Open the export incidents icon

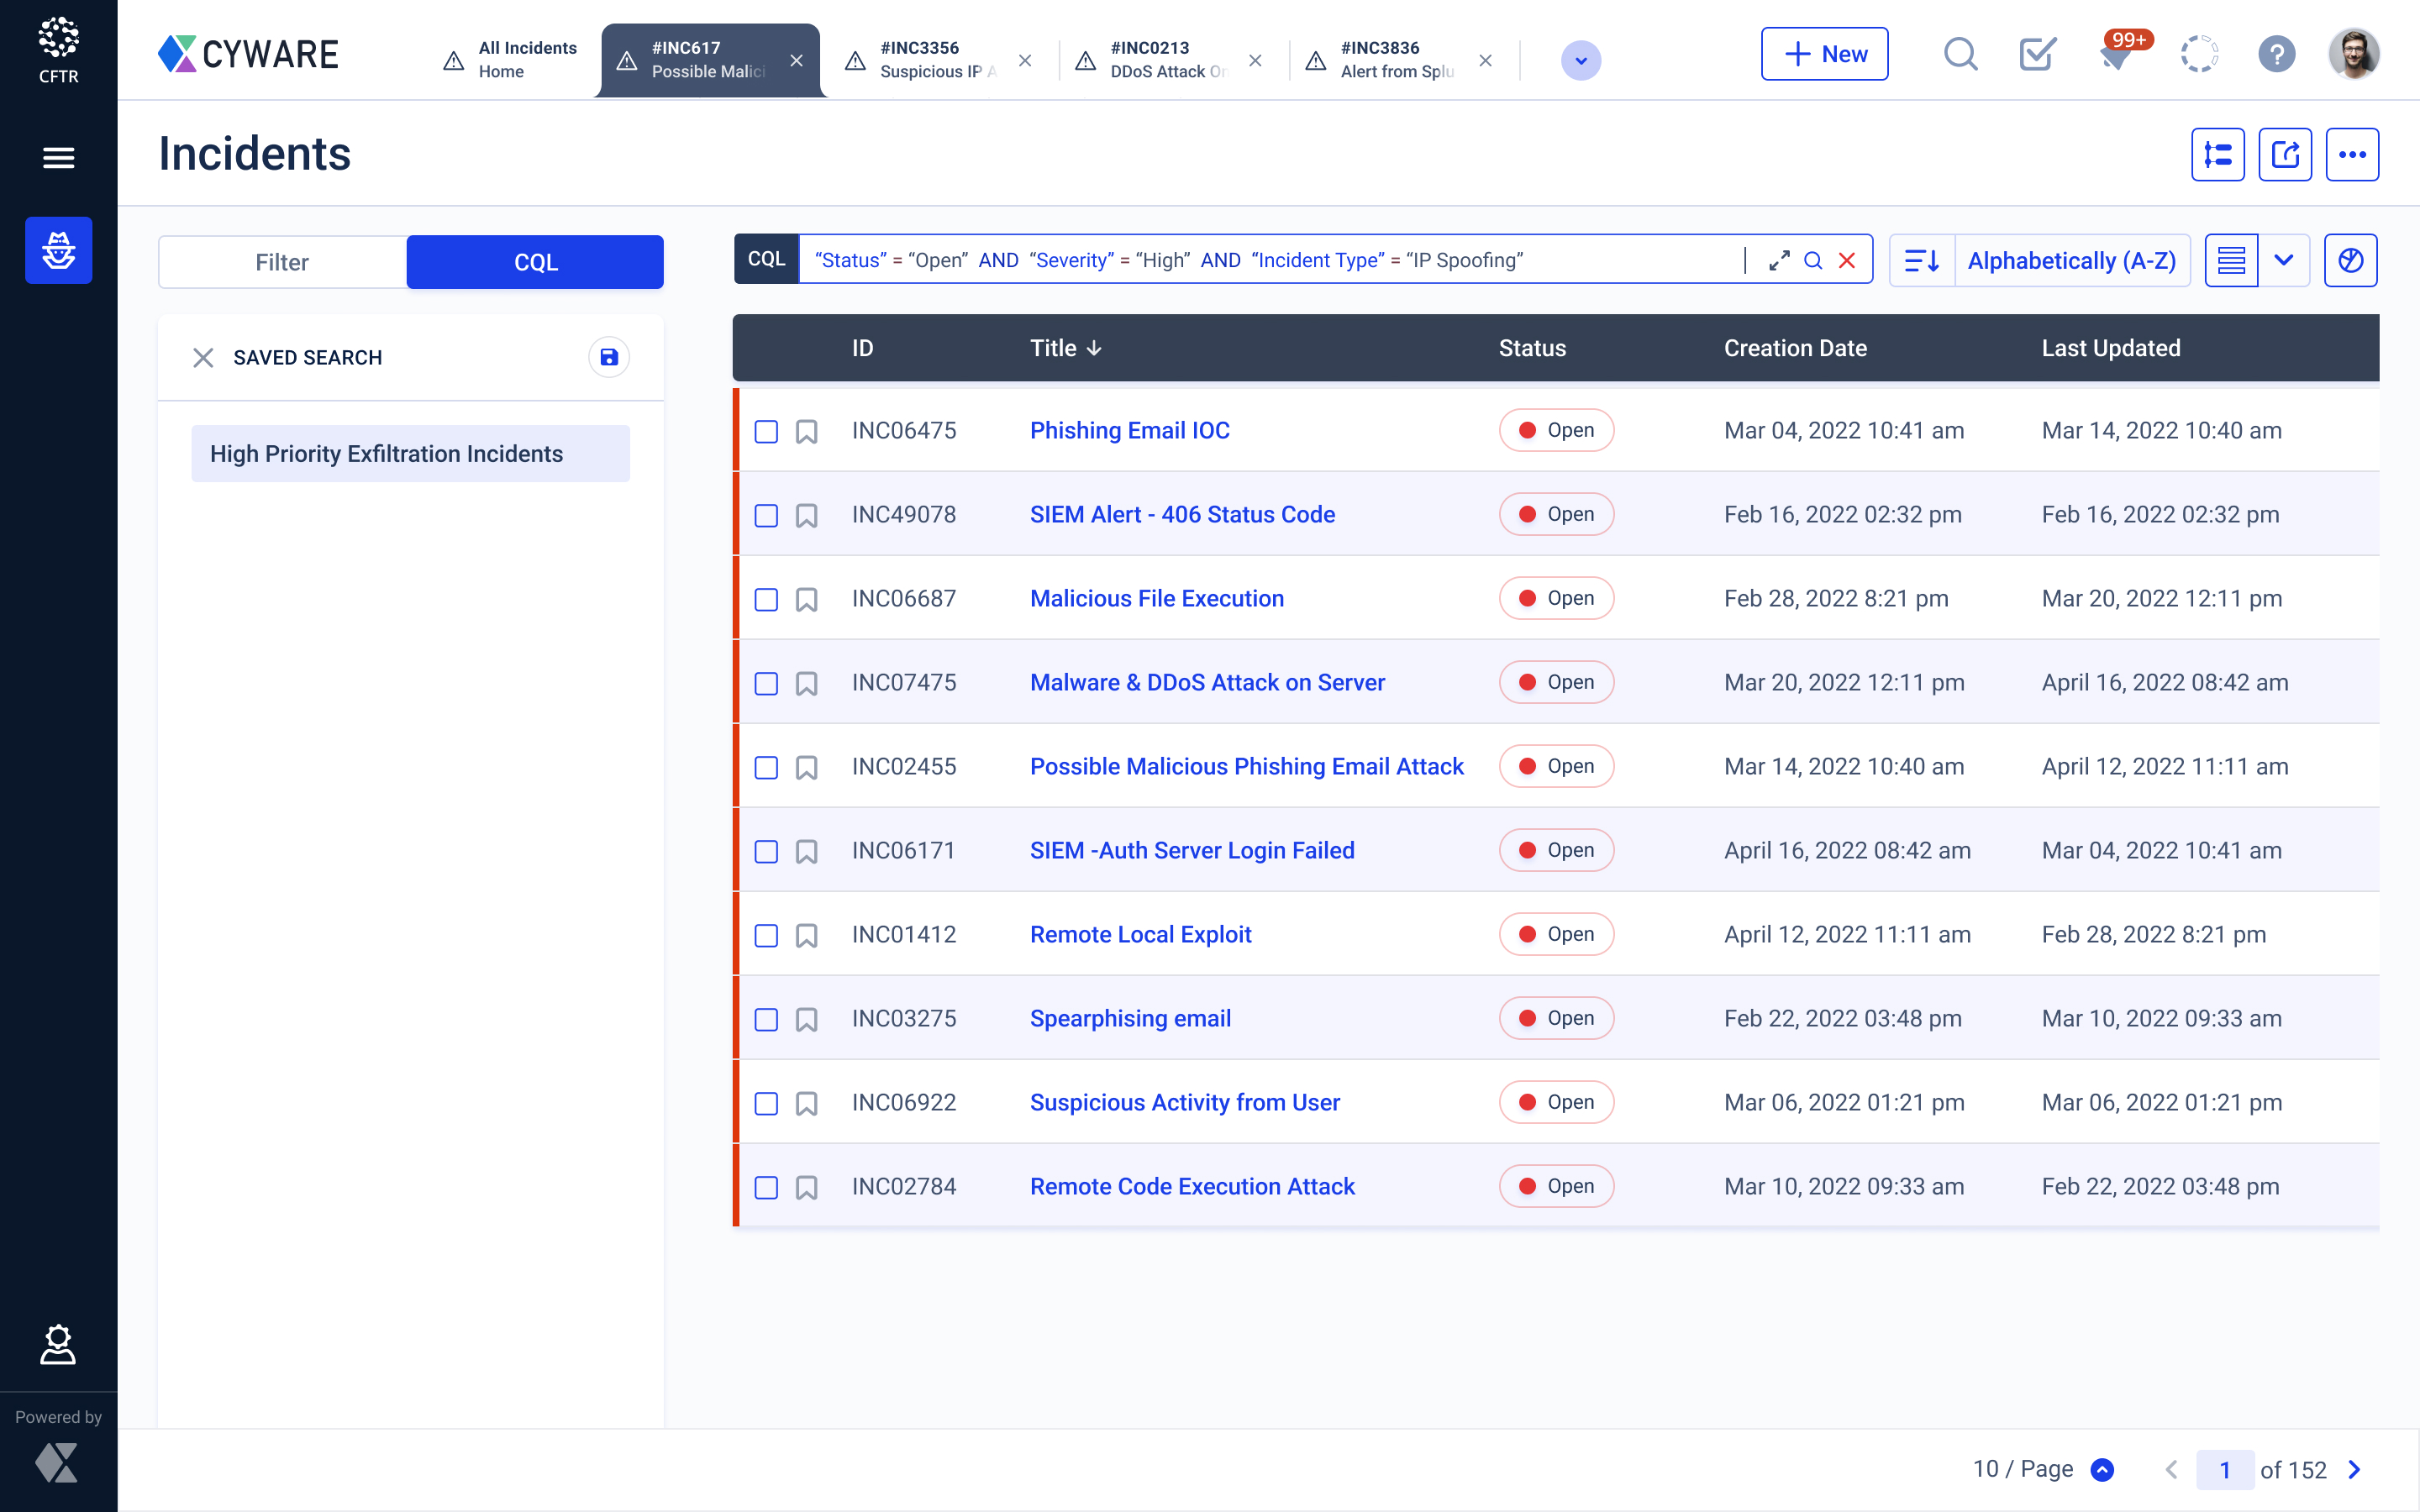(2285, 155)
